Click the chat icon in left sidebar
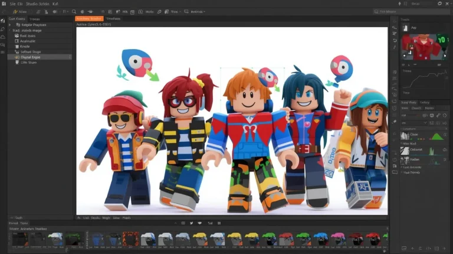 tap(3, 45)
